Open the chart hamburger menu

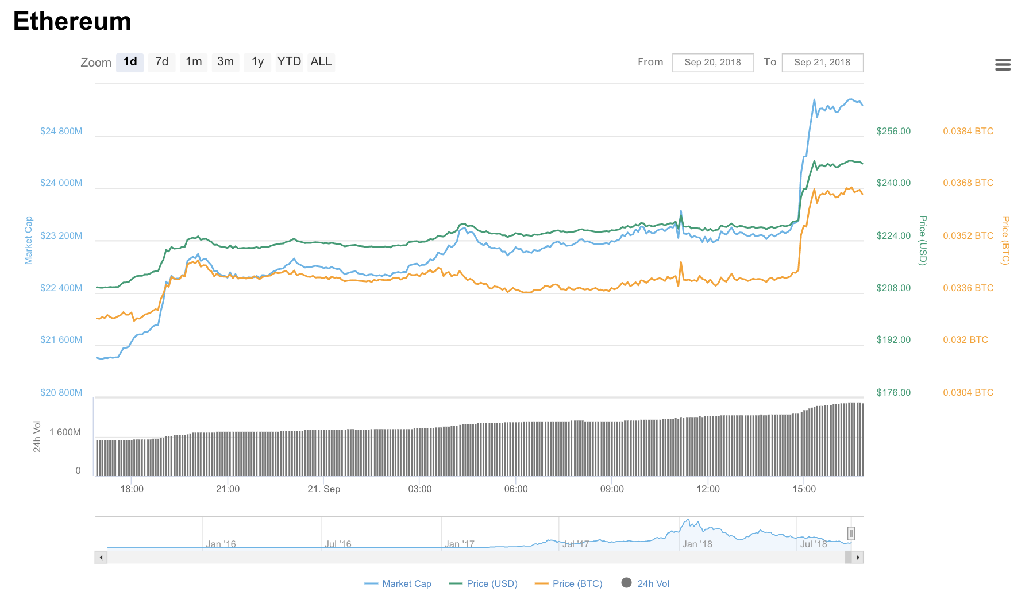pos(1003,64)
